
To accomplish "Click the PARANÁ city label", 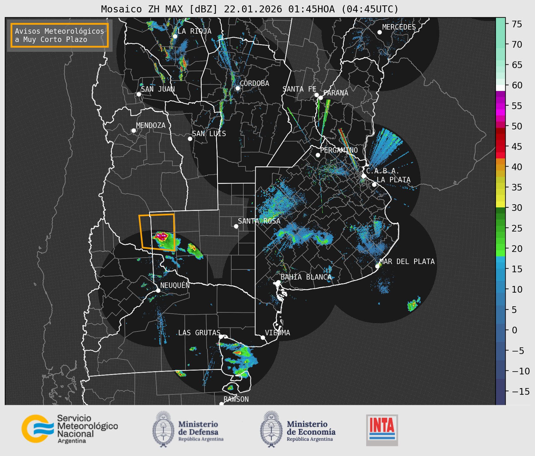I will tap(336, 93).
